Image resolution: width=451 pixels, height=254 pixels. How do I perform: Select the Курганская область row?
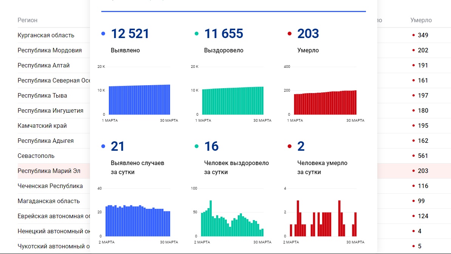(x=46, y=35)
